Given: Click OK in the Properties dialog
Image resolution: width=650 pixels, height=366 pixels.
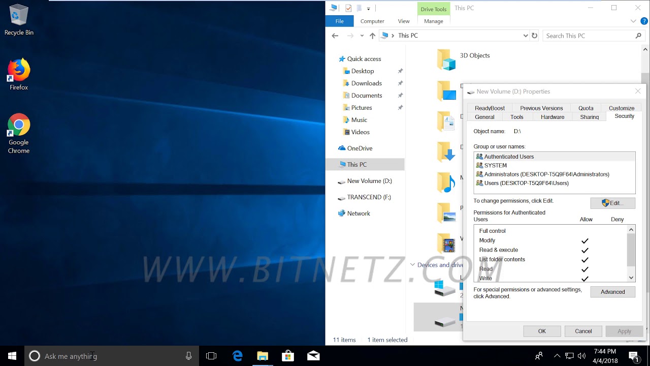Looking at the screenshot, I should pyautogui.click(x=542, y=331).
